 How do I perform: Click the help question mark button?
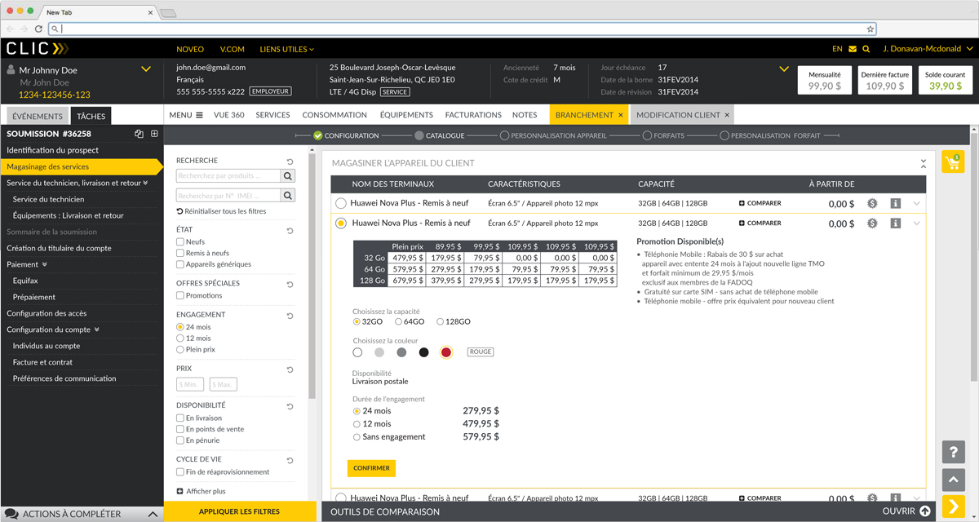click(953, 451)
